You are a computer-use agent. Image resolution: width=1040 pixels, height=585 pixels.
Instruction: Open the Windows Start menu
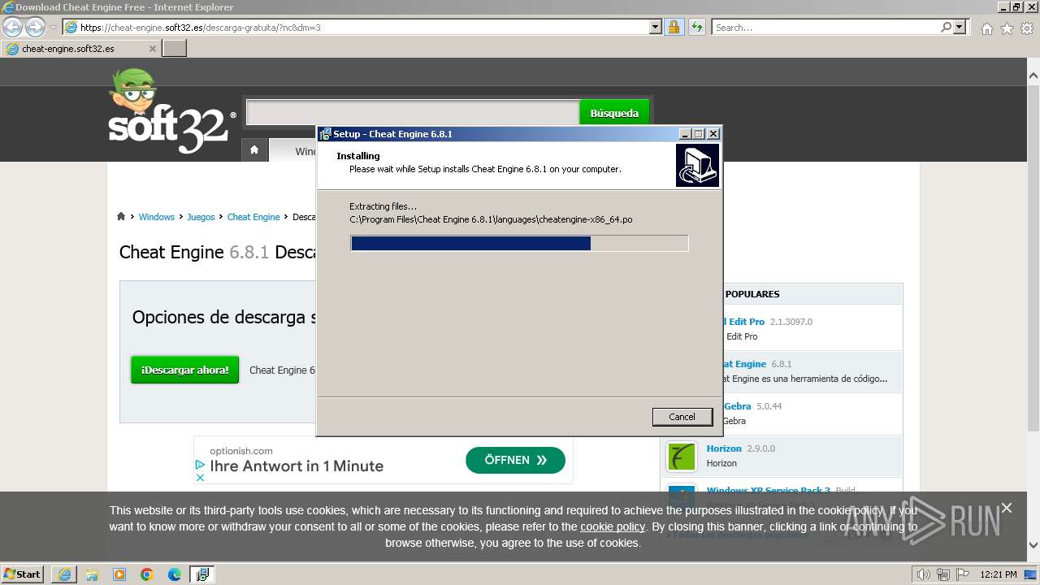[23, 574]
